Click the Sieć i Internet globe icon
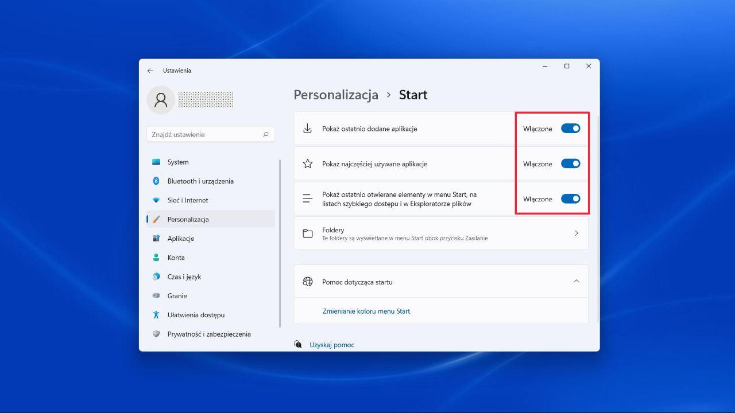Screen dimensions: 735x413 [x=156, y=200]
